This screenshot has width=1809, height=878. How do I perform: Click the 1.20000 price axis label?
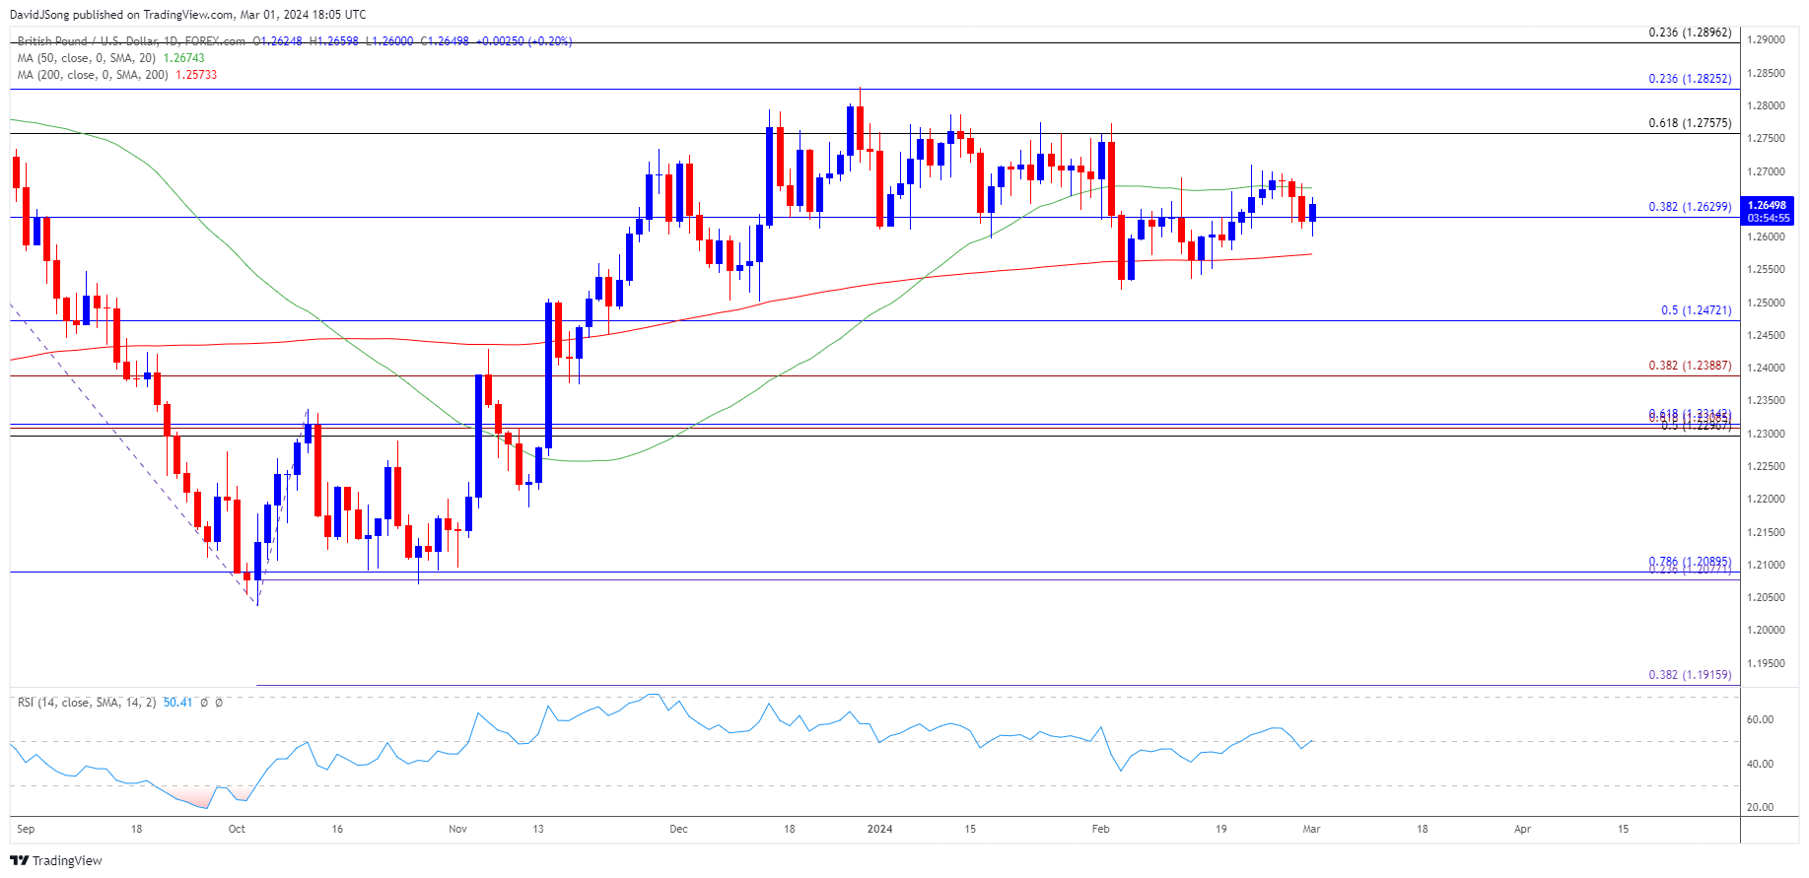tap(1766, 630)
